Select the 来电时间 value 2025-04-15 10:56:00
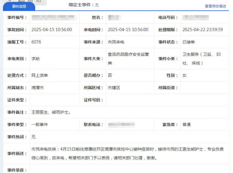 click(128, 30)
